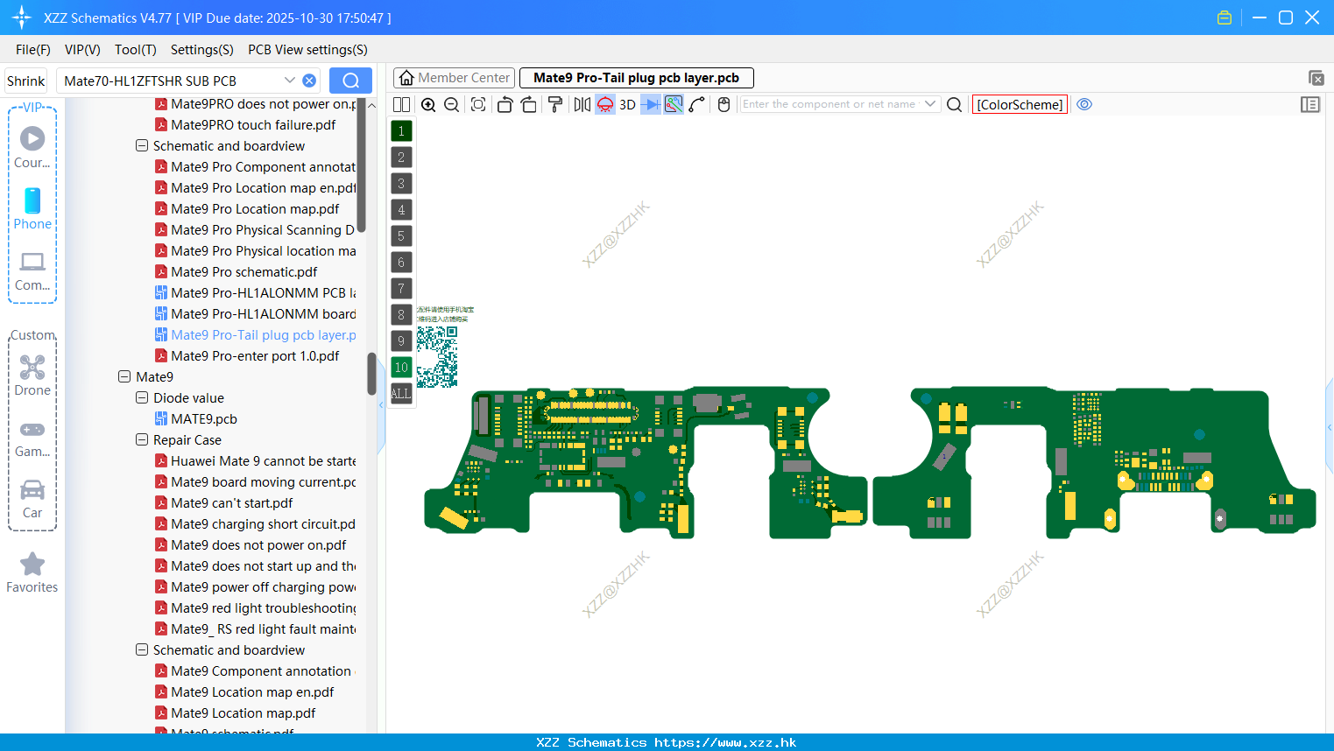Collapse the Diode value folder
This screenshot has height=751, width=1334.
coord(142,398)
